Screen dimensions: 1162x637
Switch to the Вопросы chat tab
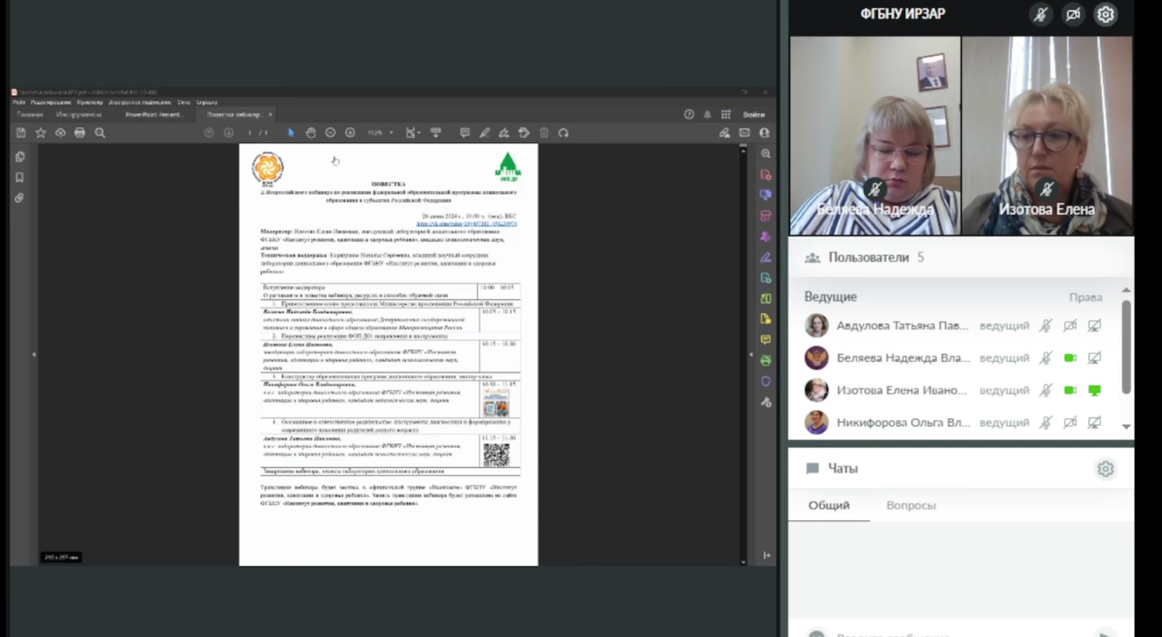911,505
